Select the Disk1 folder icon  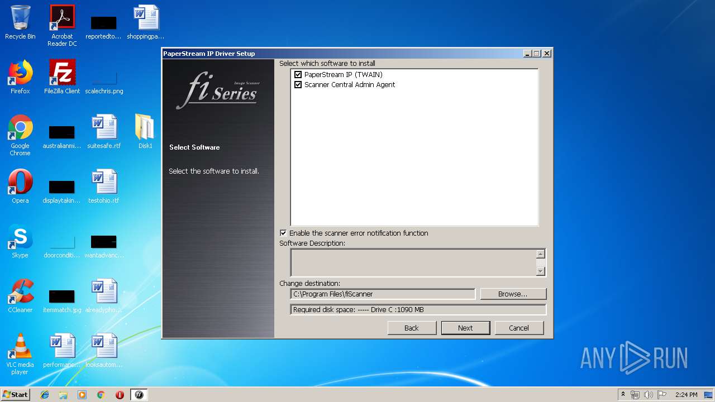tap(145, 132)
